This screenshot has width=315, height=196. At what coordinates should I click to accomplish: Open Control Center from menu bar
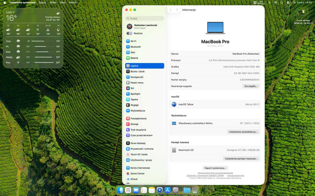click(288, 3)
